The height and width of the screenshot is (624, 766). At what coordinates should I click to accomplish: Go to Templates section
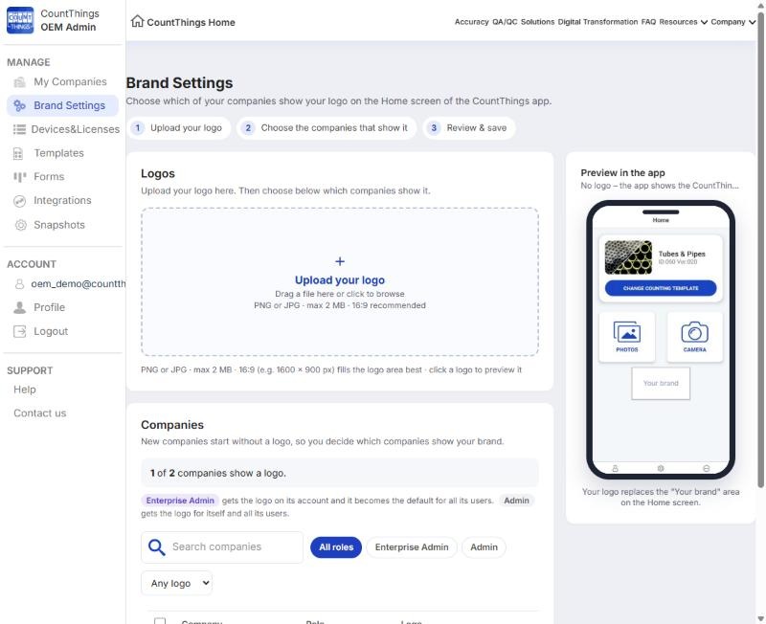60,153
